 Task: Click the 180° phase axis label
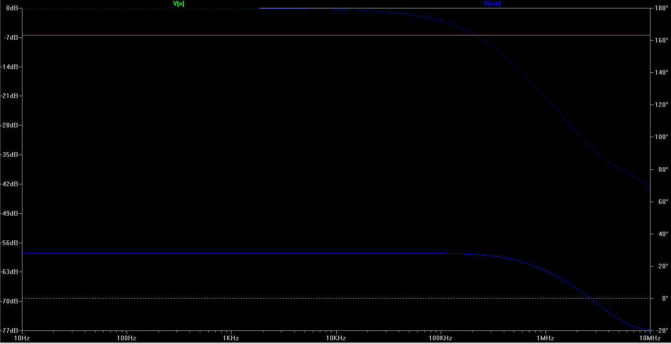(x=662, y=8)
